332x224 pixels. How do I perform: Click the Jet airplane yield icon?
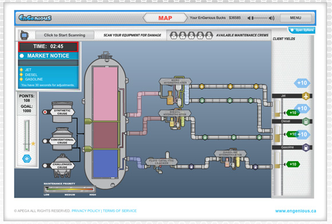click(306, 96)
